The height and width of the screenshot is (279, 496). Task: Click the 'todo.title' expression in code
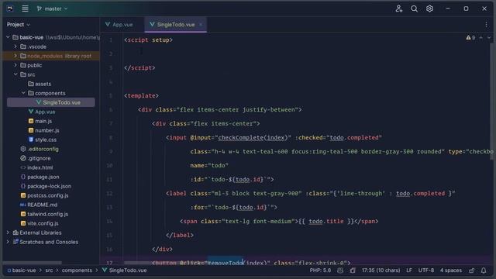pyautogui.click(x=326, y=221)
